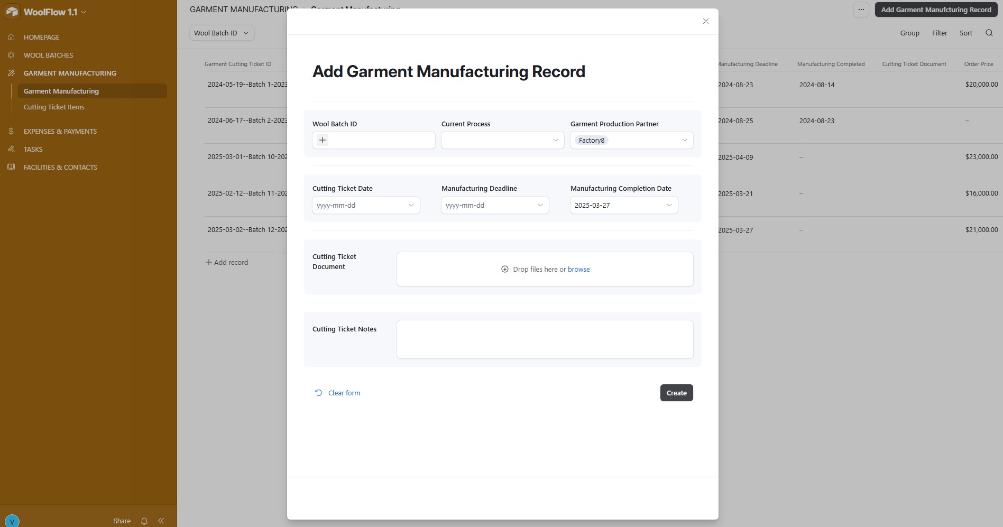Click the browse link to upload file
The image size is (1003, 527).
tap(578, 270)
